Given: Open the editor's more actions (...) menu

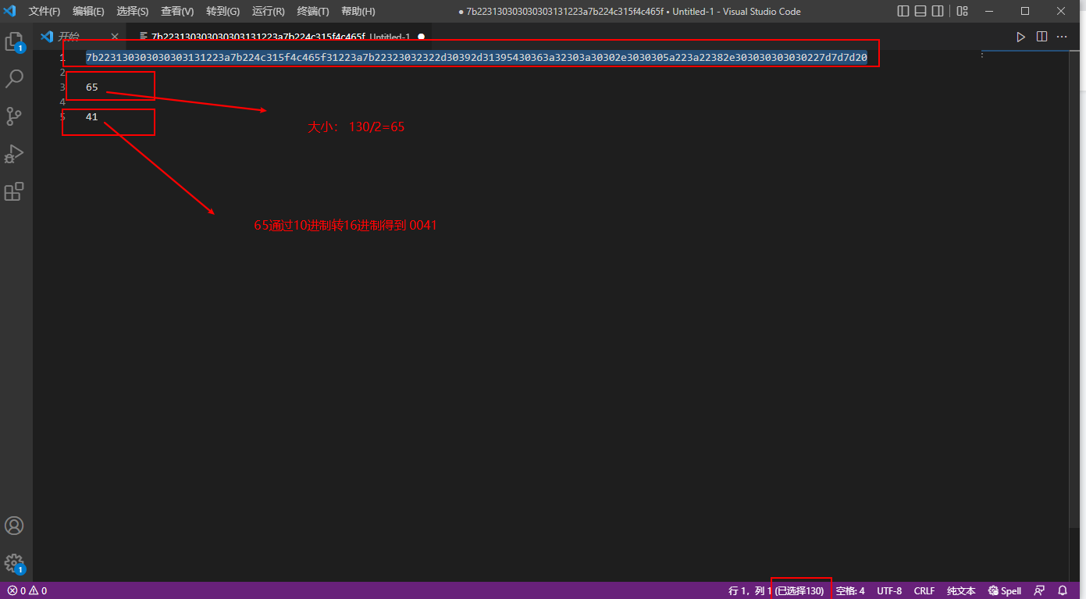Looking at the screenshot, I should pos(1062,37).
